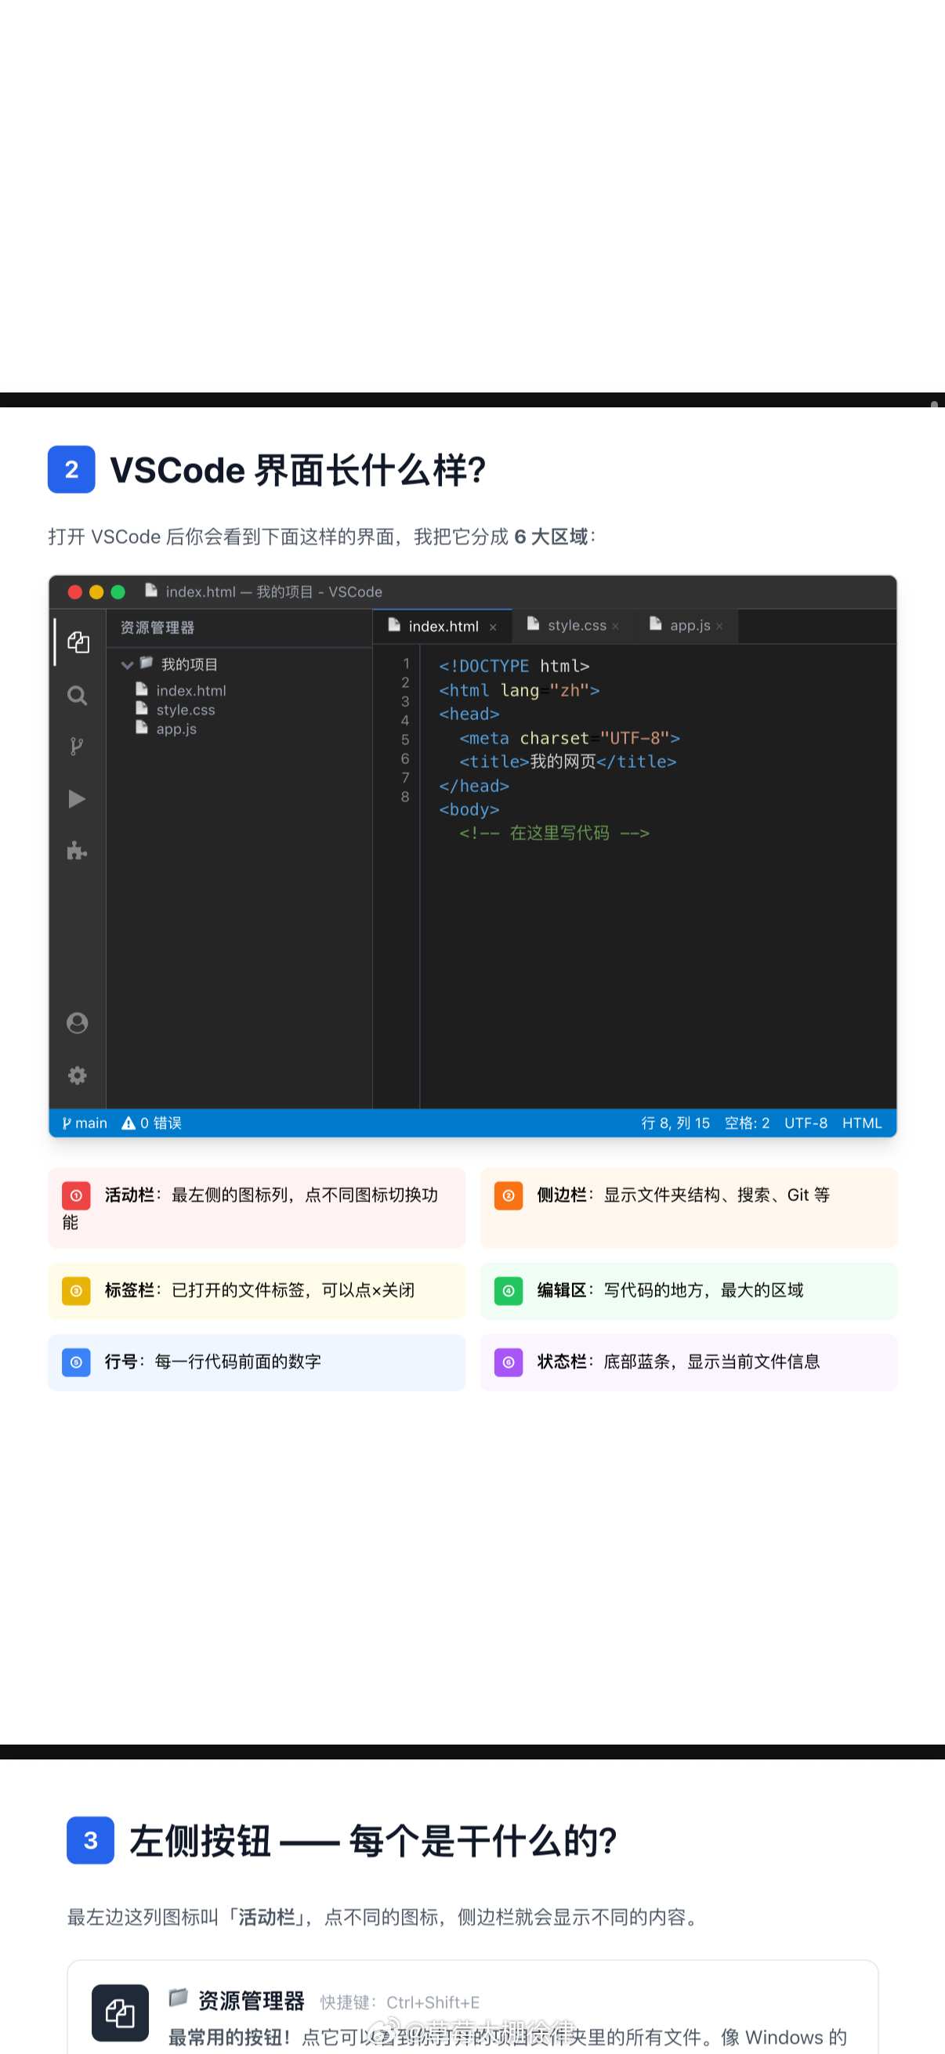945x2054 pixels.
Task: Click the <!DOCTYPE html> code line
Action: point(514,666)
